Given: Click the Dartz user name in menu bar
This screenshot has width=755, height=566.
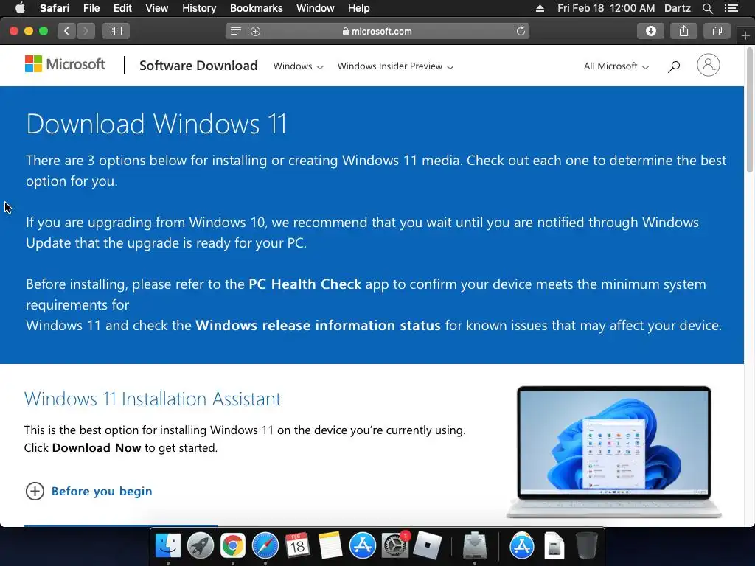Looking at the screenshot, I should click(x=677, y=8).
